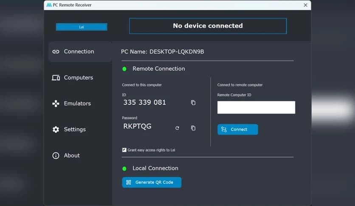Click the PC Remote Receiver logo in title bar

49,5
